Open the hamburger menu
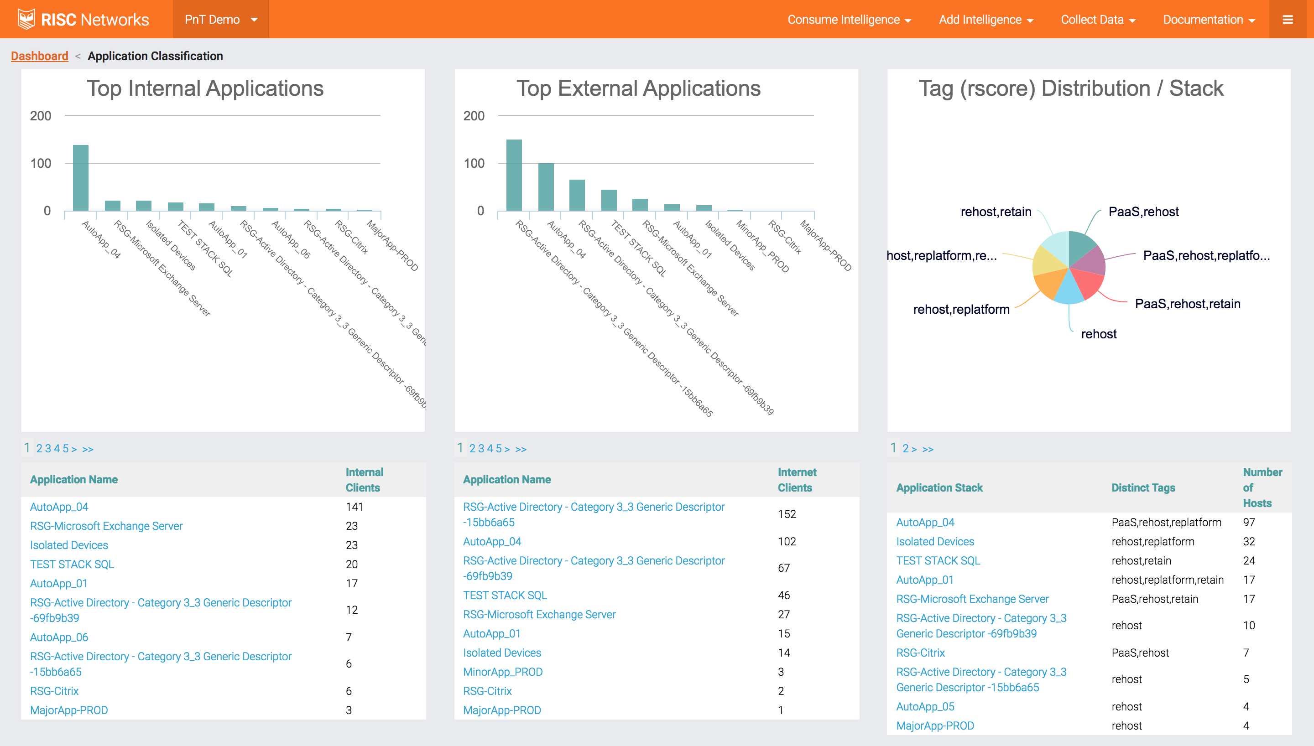The height and width of the screenshot is (746, 1314). (x=1288, y=19)
